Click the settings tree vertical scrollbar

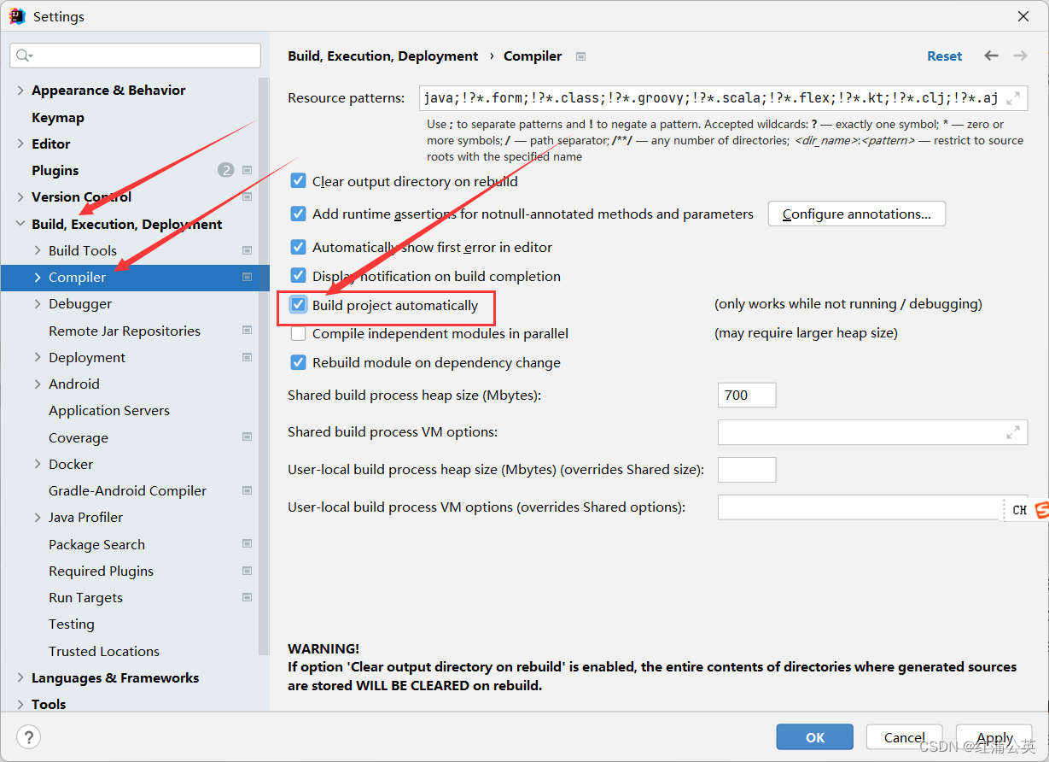[265, 367]
